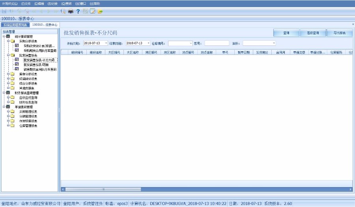Click the key icon in toolbar
355x207 pixels.
(85, 11)
